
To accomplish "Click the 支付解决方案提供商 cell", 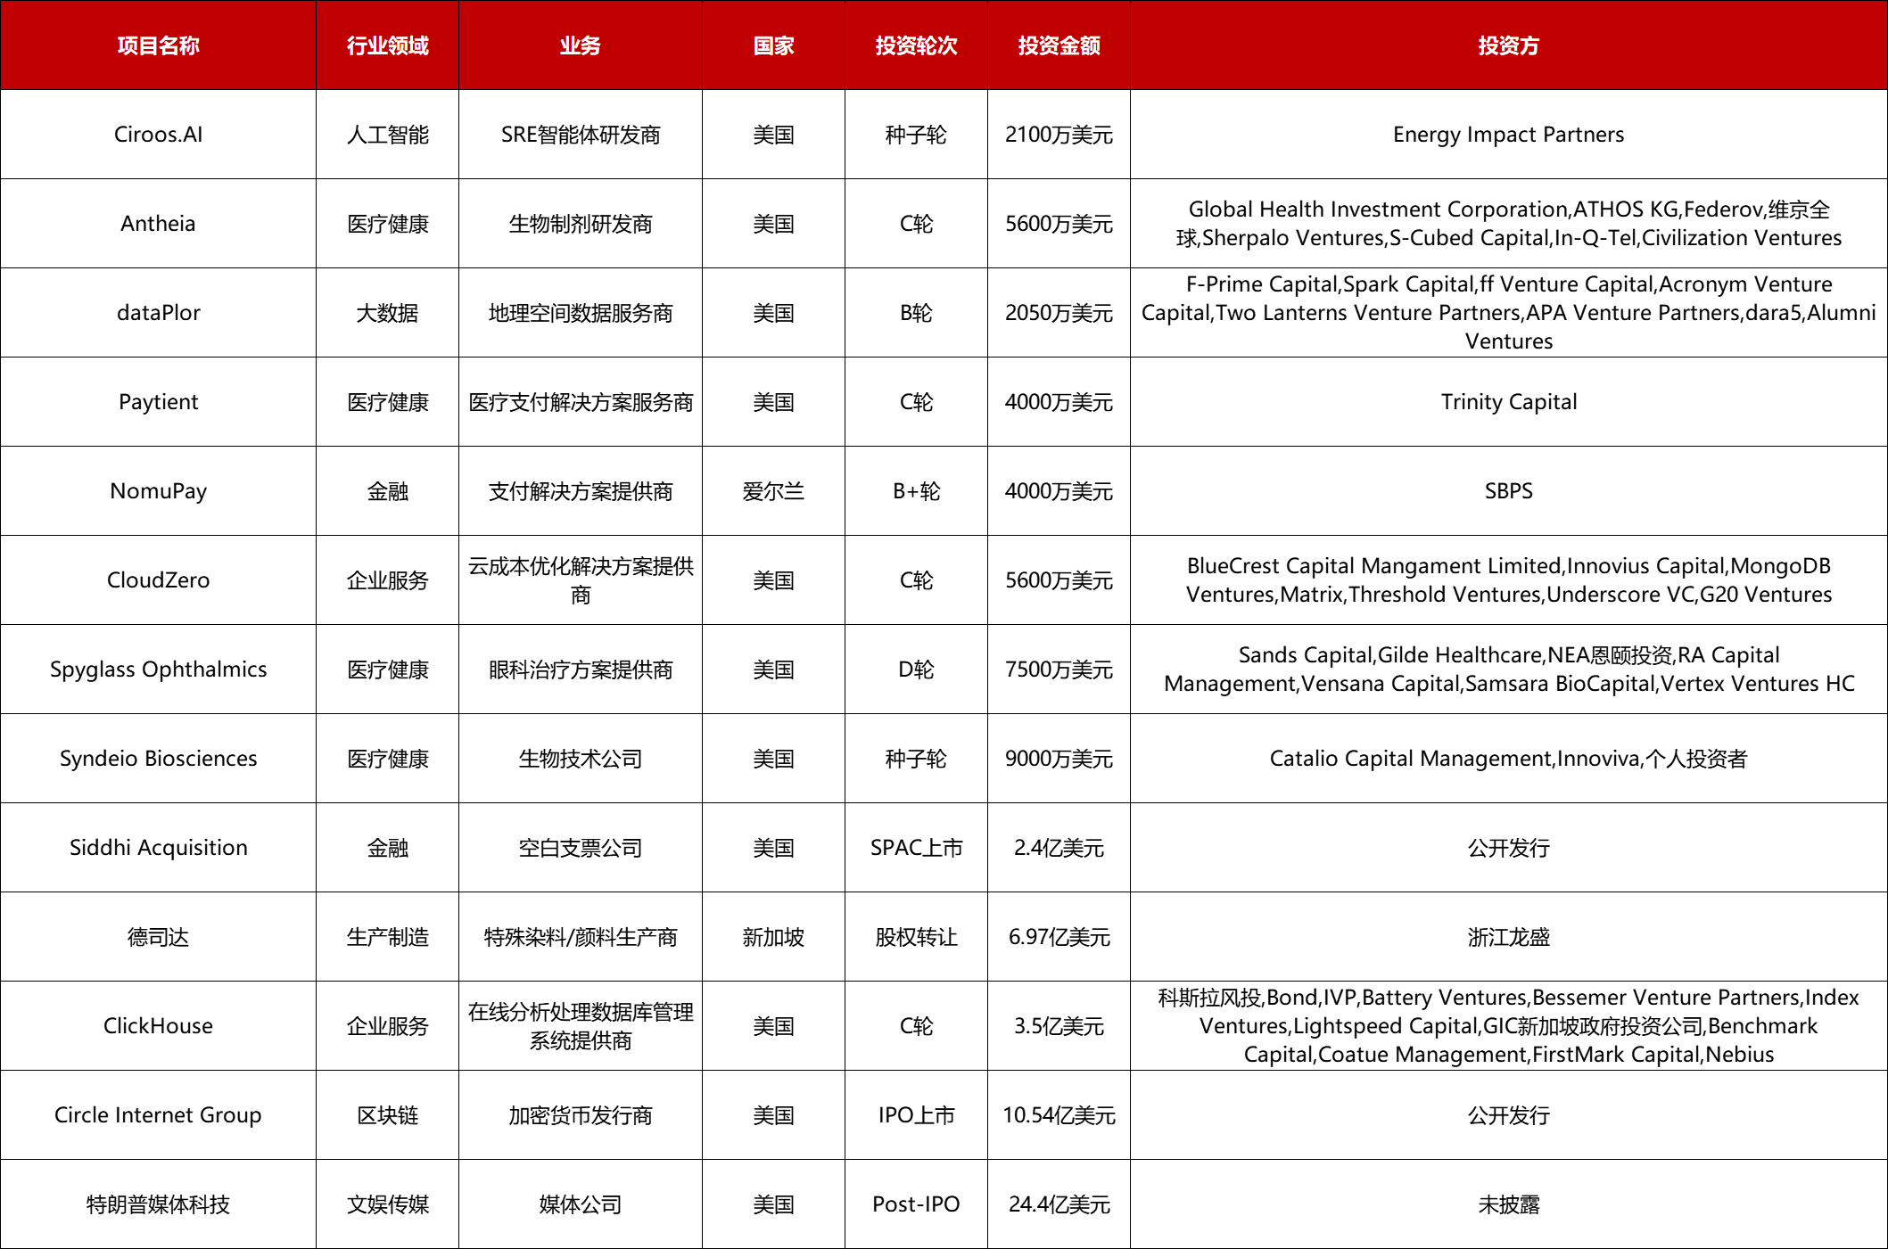I will (581, 491).
